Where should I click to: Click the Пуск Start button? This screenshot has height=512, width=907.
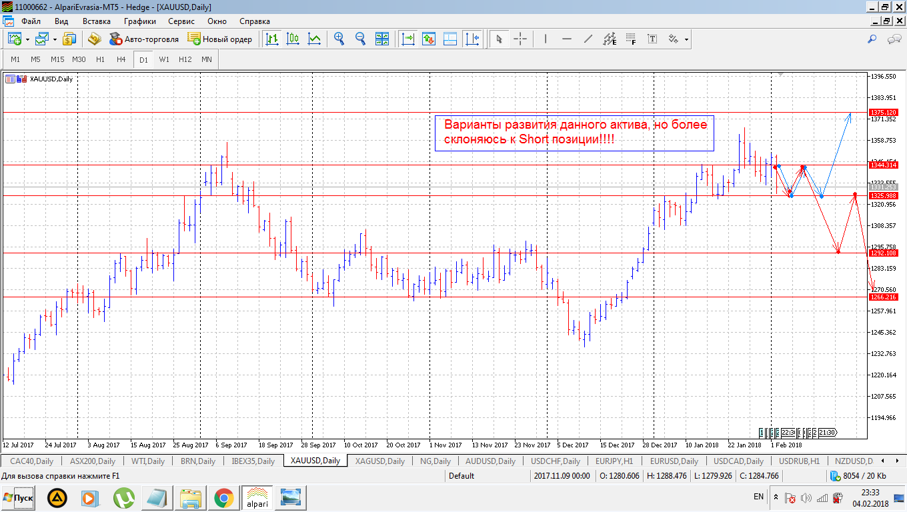19,497
